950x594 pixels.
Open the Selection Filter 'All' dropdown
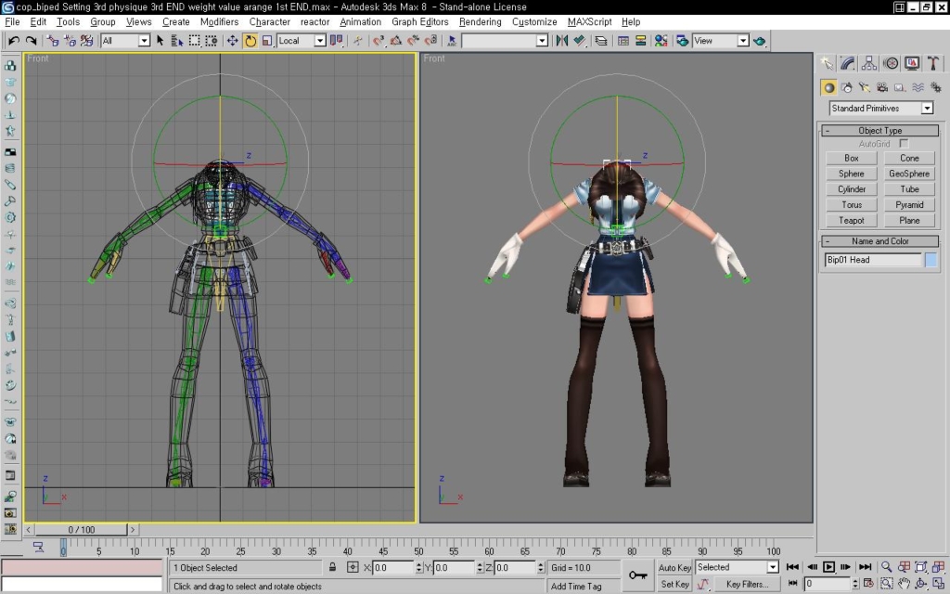(x=125, y=41)
